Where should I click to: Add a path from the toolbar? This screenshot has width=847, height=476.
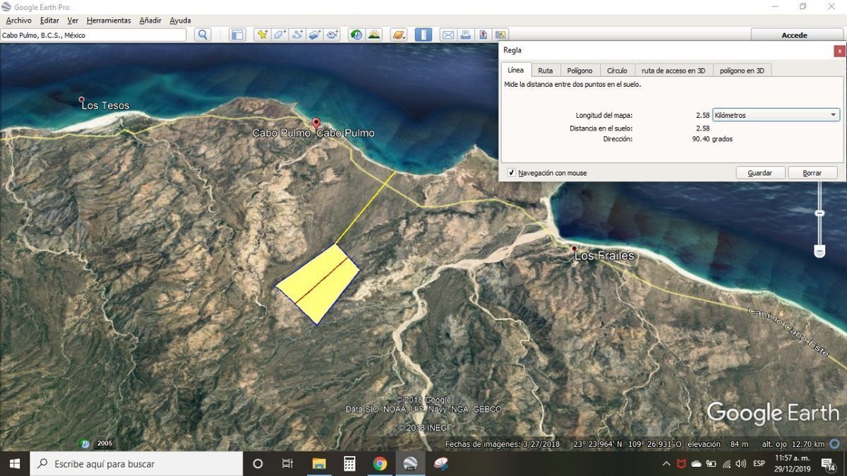[298, 35]
